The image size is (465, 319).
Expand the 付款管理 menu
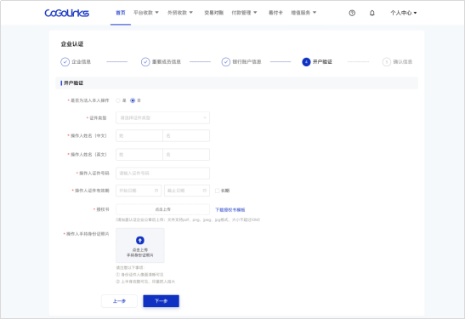pyautogui.click(x=244, y=13)
